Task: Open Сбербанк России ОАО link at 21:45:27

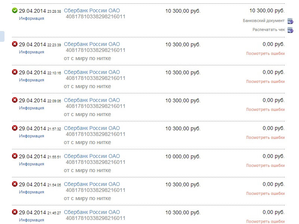Action: [92, 212]
